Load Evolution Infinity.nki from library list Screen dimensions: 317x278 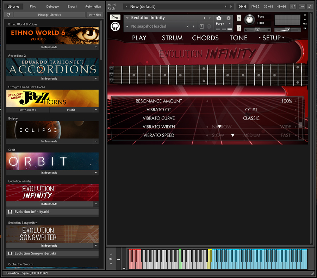click(52, 212)
